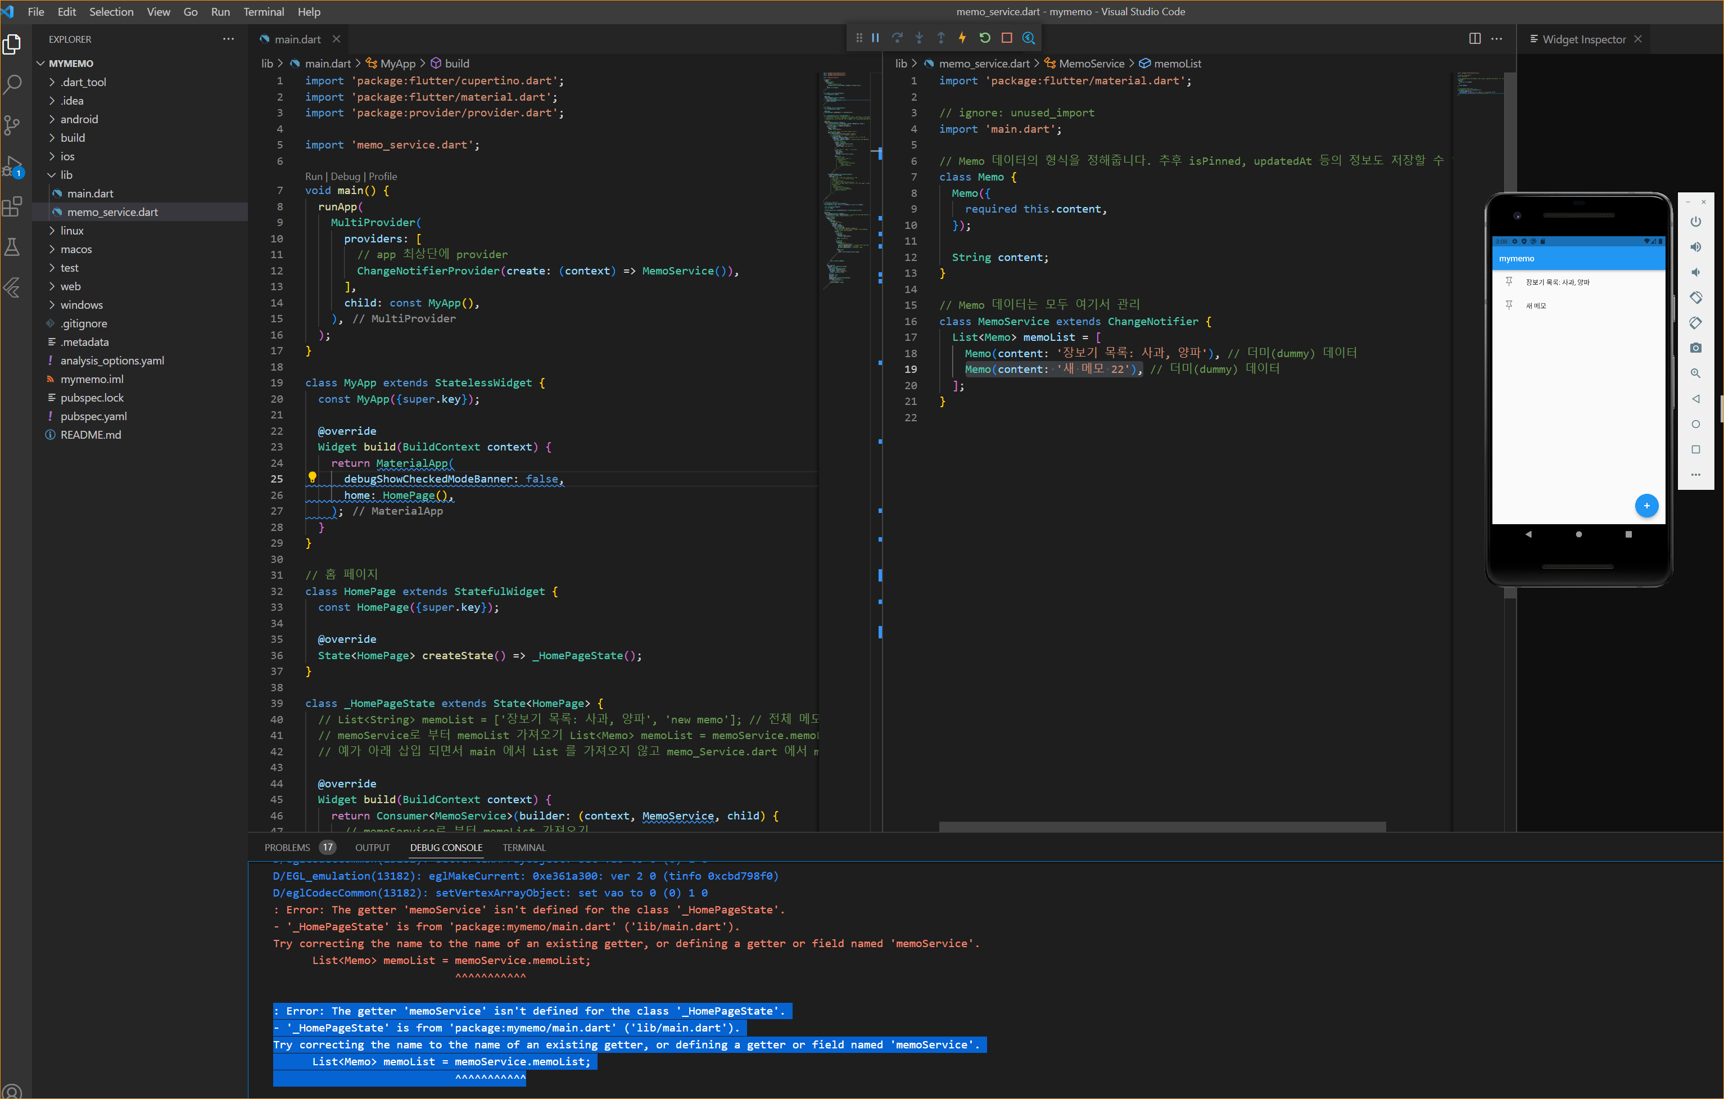Open README.md in explorer
1724x1099 pixels.
coord(91,435)
